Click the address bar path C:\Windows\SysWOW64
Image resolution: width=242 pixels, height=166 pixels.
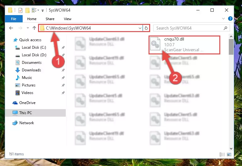[68, 28]
